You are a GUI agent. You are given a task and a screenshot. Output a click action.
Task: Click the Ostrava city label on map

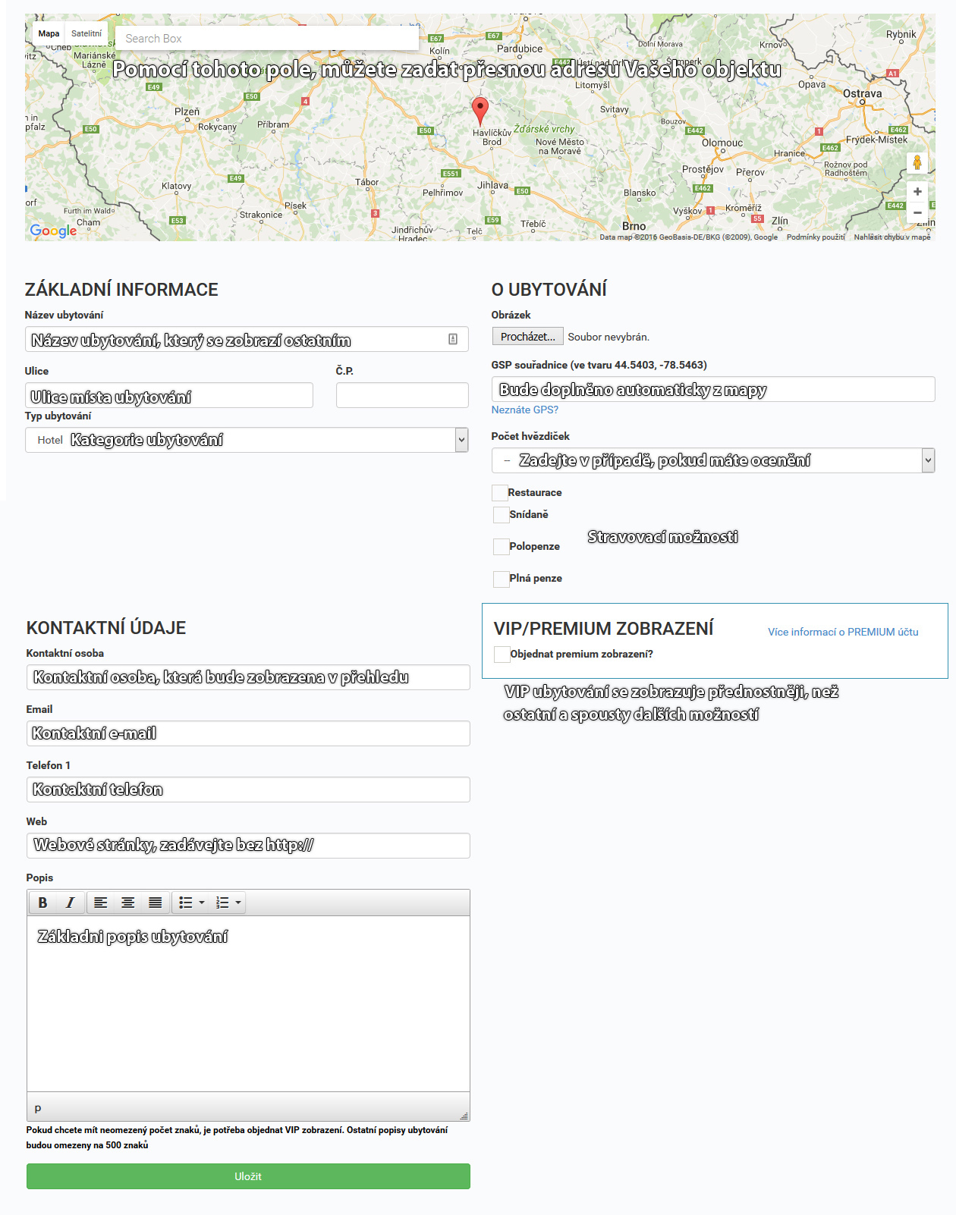[863, 94]
